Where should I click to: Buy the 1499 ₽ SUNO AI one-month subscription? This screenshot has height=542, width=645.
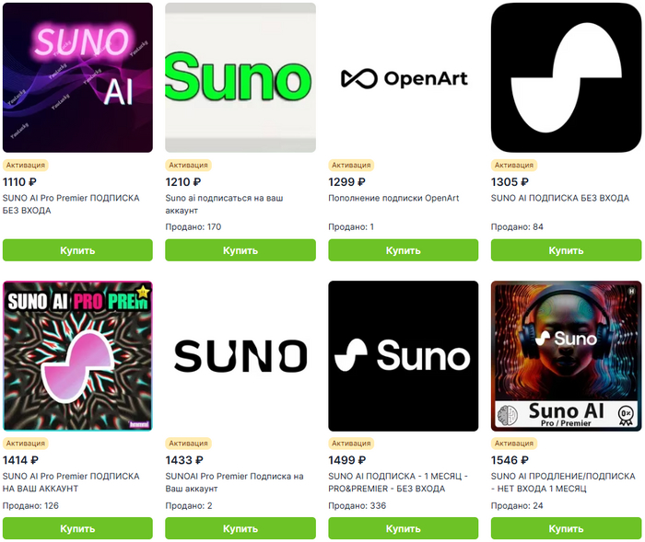404,528
